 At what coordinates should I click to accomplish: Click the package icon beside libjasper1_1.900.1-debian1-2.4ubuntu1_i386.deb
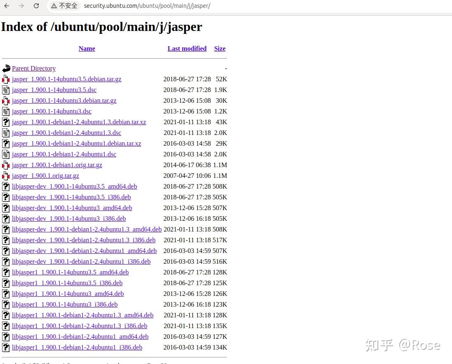pos(6,347)
